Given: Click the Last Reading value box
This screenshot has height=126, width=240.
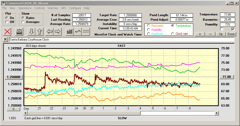Looking at the screenshot, I should (x=82, y=20).
